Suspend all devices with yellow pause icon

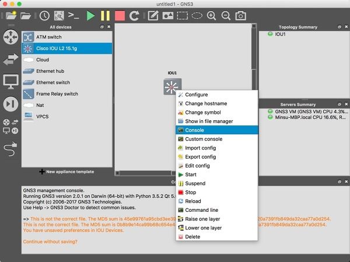click(105, 16)
